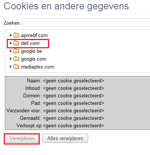The width and height of the screenshot is (150, 155).
Task: Click the Domein cookie detail value
Action: pyautogui.click(x=73, y=96)
